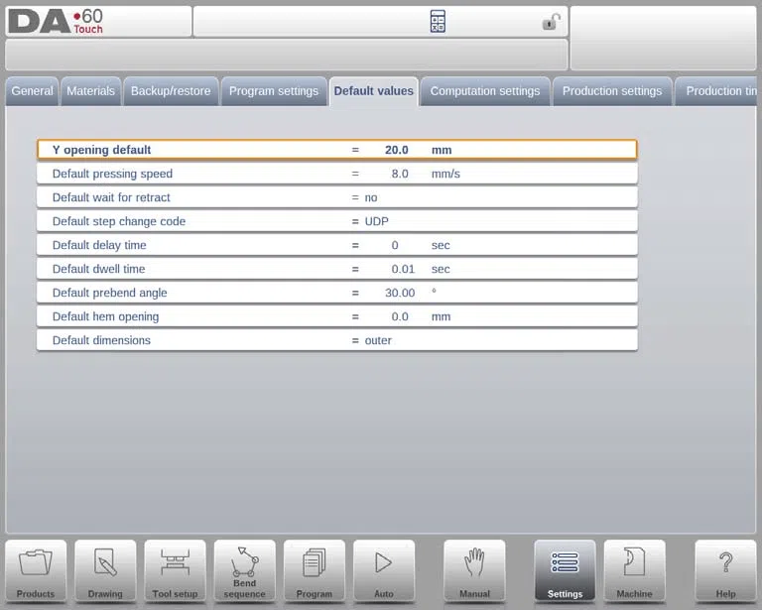
Task: Change the Default step change code UDP
Action: click(336, 221)
